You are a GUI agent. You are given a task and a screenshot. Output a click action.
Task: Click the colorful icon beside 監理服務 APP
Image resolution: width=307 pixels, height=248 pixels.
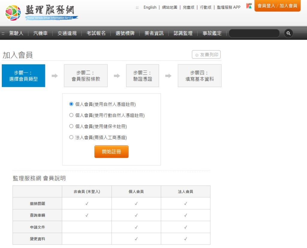coord(249,6)
